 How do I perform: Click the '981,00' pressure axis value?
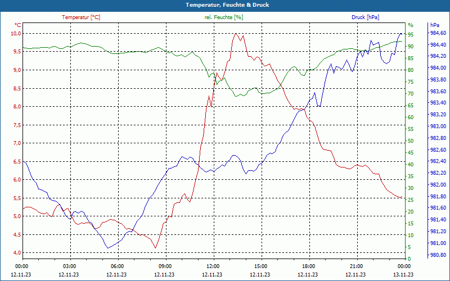click(438, 243)
